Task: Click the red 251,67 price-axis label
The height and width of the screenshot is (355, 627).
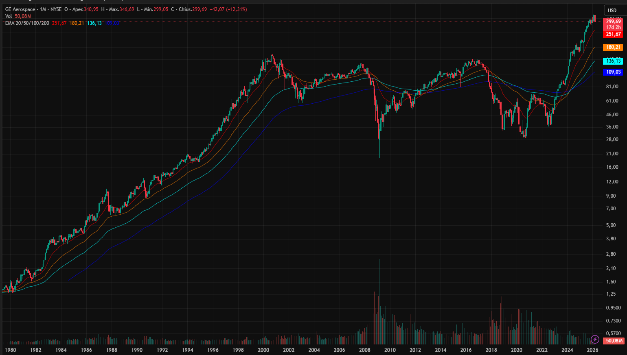Action: click(x=613, y=35)
